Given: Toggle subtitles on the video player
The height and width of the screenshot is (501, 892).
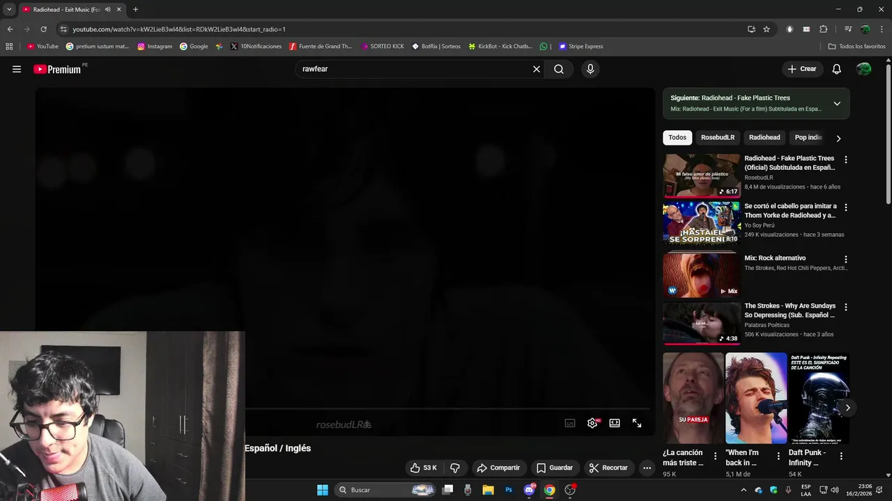Looking at the screenshot, I should coord(570,423).
